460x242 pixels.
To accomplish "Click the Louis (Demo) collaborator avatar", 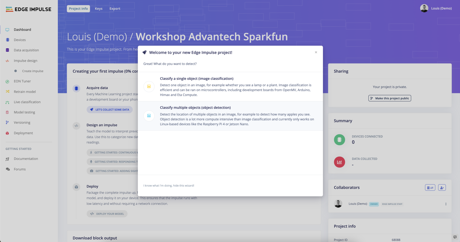I will click(x=338, y=204).
